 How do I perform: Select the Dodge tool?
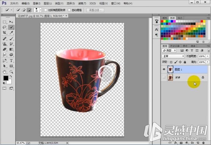[5, 55]
